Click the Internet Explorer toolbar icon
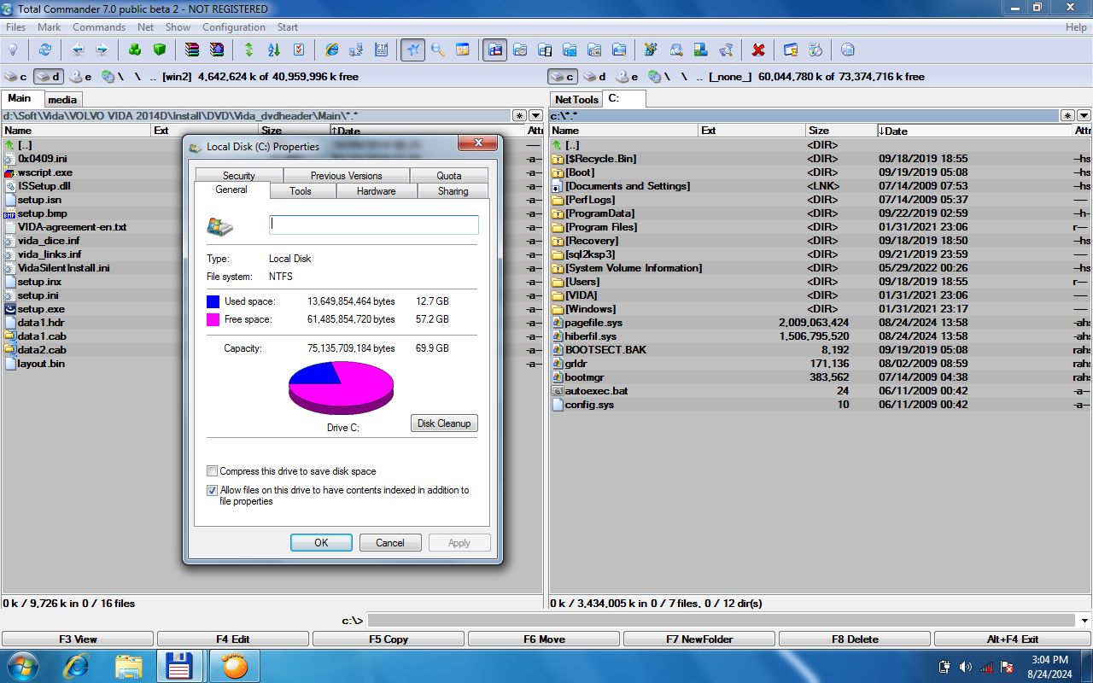 pos(331,50)
